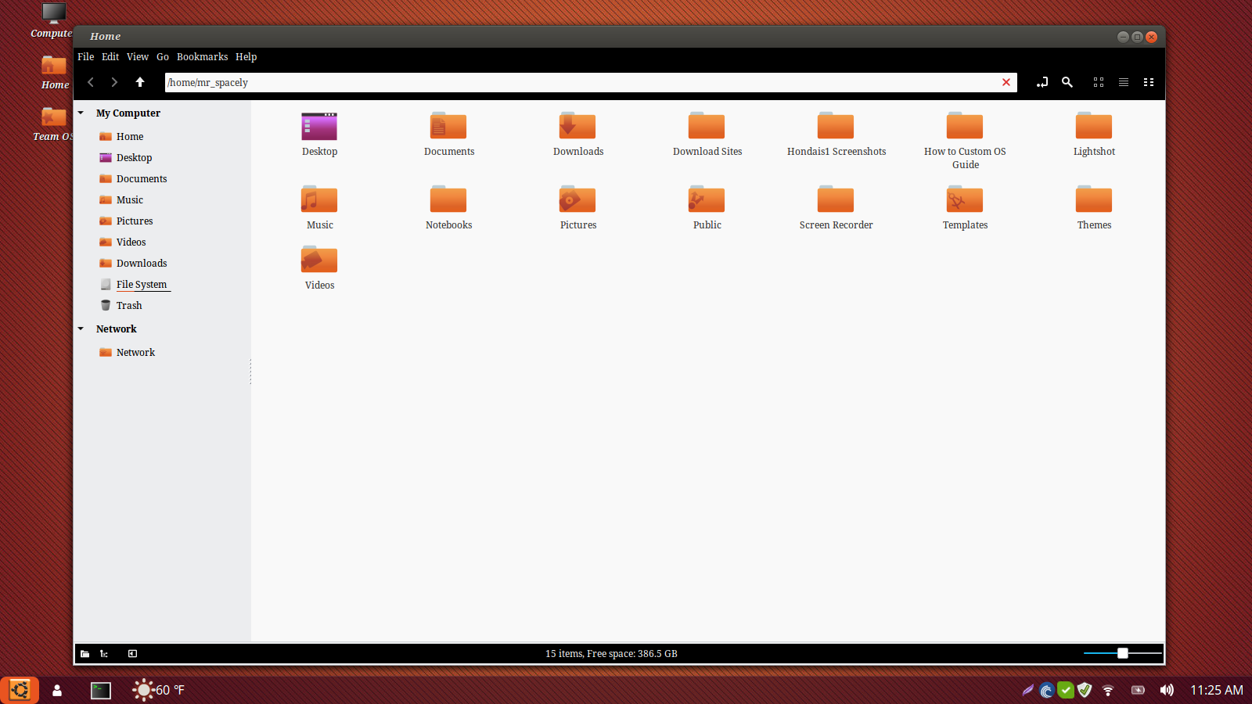Switch to list view
The width and height of the screenshot is (1252, 704).
coord(1124,82)
